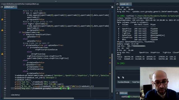Click the editor horizontal scrollbar thumb
179x100 pixels.
(x=39, y=98)
